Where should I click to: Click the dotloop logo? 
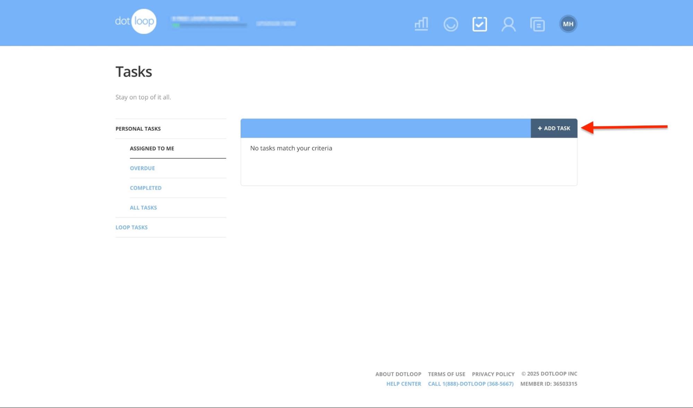135,21
